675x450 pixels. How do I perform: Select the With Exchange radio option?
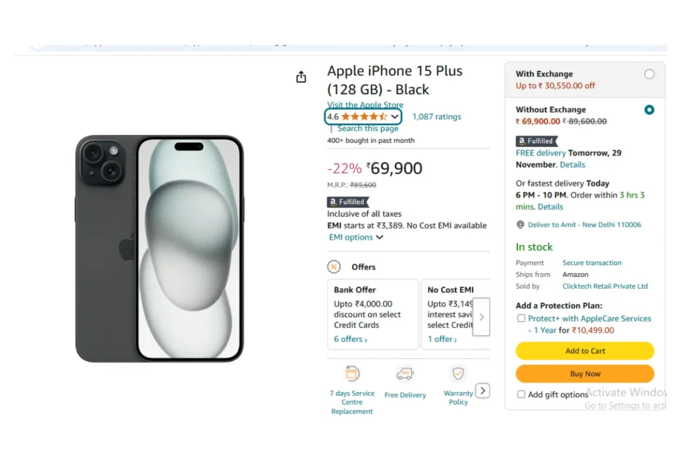coord(649,74)
